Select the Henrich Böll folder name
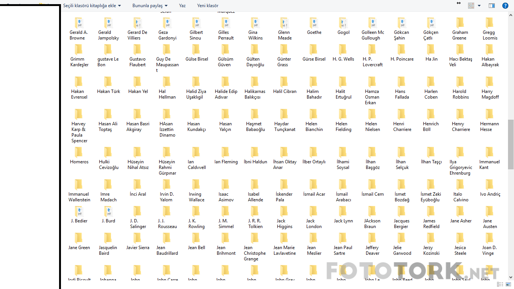The image size is (514, 289). 431,126
